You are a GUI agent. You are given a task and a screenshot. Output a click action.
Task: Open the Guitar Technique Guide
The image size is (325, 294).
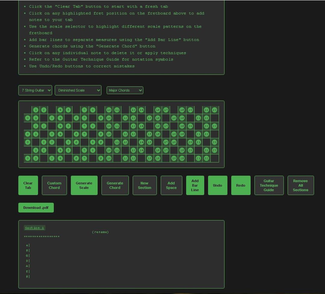[269, 185]
